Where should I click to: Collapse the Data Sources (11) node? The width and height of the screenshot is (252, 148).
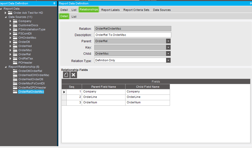coord(6,17)
